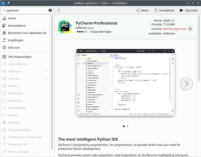Launch PyCharm with Opstarten
201x157 pixels.
pos(189,10)
